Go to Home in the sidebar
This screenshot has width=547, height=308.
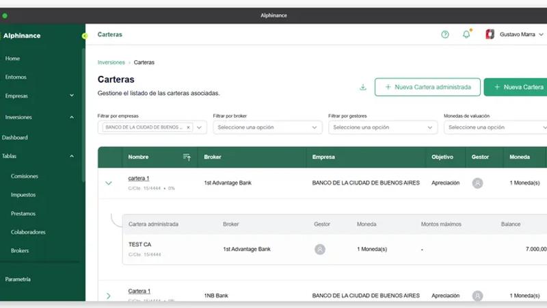(12, 58)
